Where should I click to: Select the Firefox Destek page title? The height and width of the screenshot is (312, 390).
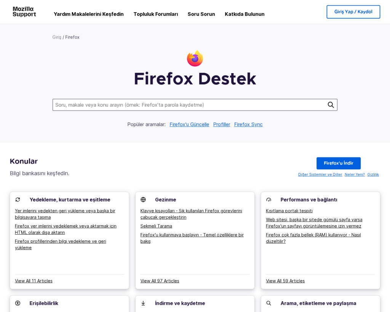pos(195,79)
